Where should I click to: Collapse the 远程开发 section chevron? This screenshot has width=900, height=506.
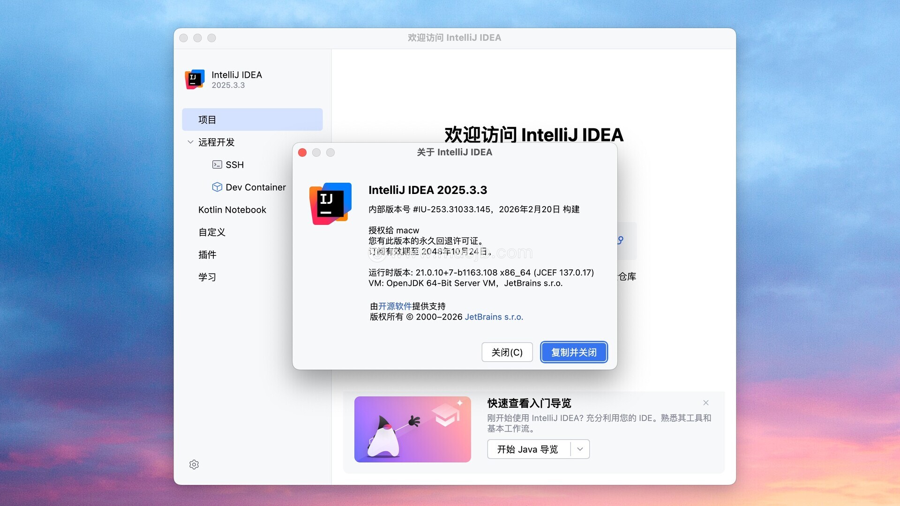click(190, 142)
